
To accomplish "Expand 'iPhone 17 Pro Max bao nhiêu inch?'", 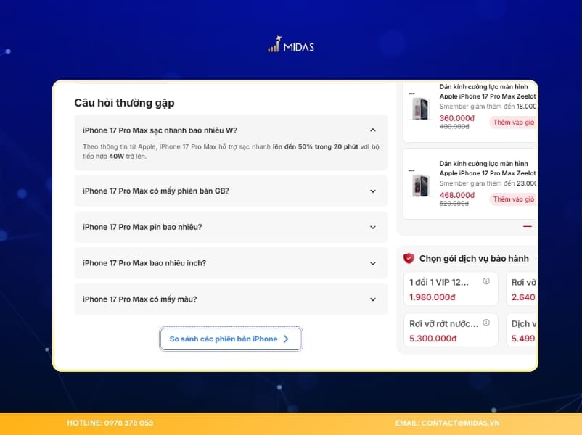I will click(x=231, y=263).
